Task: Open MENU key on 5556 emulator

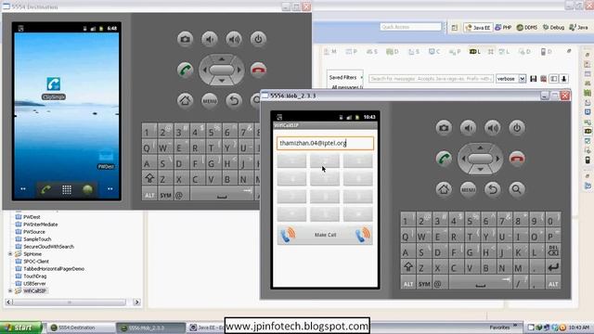Action: coord(468,189)
